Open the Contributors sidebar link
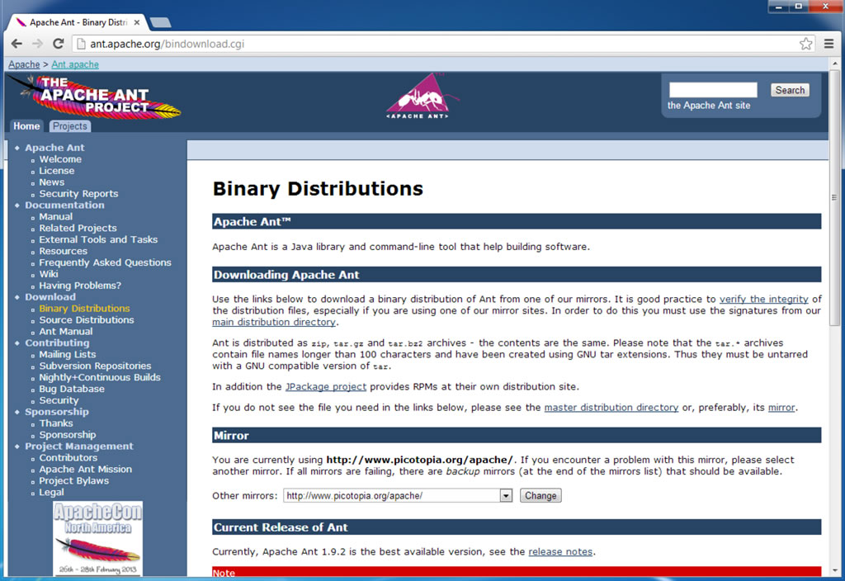The image size is (845, 581). coord(68,457)
